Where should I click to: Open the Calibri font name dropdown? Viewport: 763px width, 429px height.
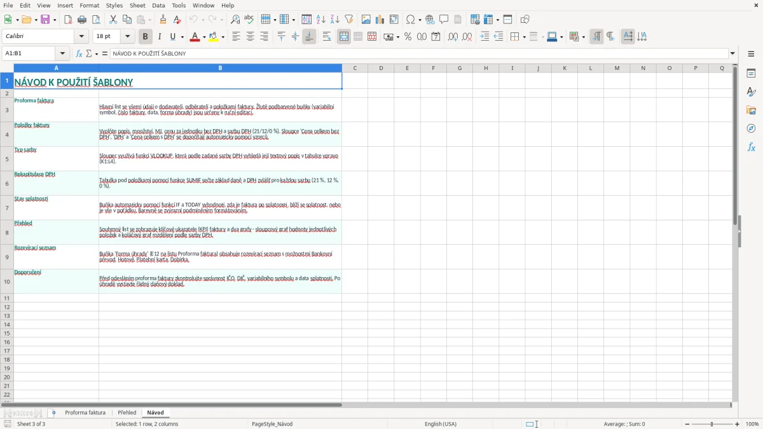(x=81, y=37)
